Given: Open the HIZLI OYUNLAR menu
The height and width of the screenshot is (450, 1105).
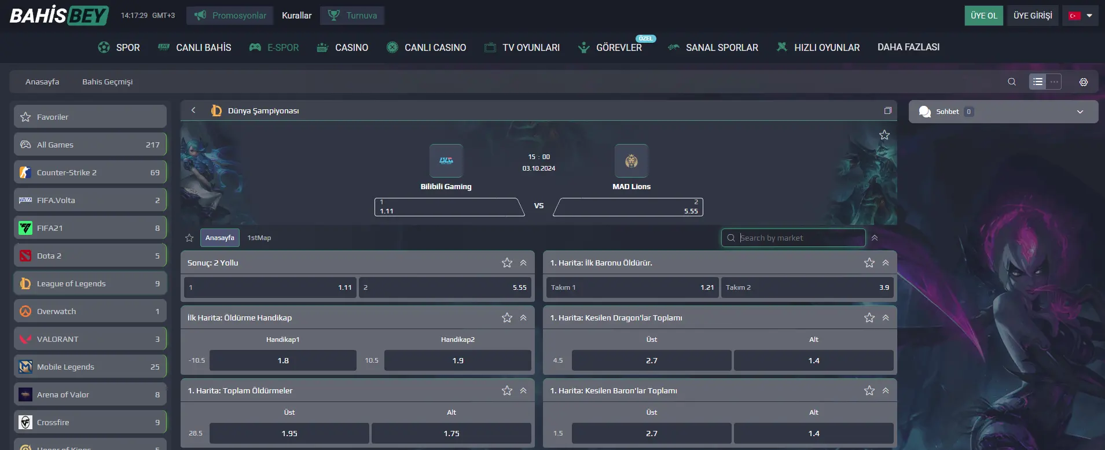Looking at the screenshot, I should [818, 47].
